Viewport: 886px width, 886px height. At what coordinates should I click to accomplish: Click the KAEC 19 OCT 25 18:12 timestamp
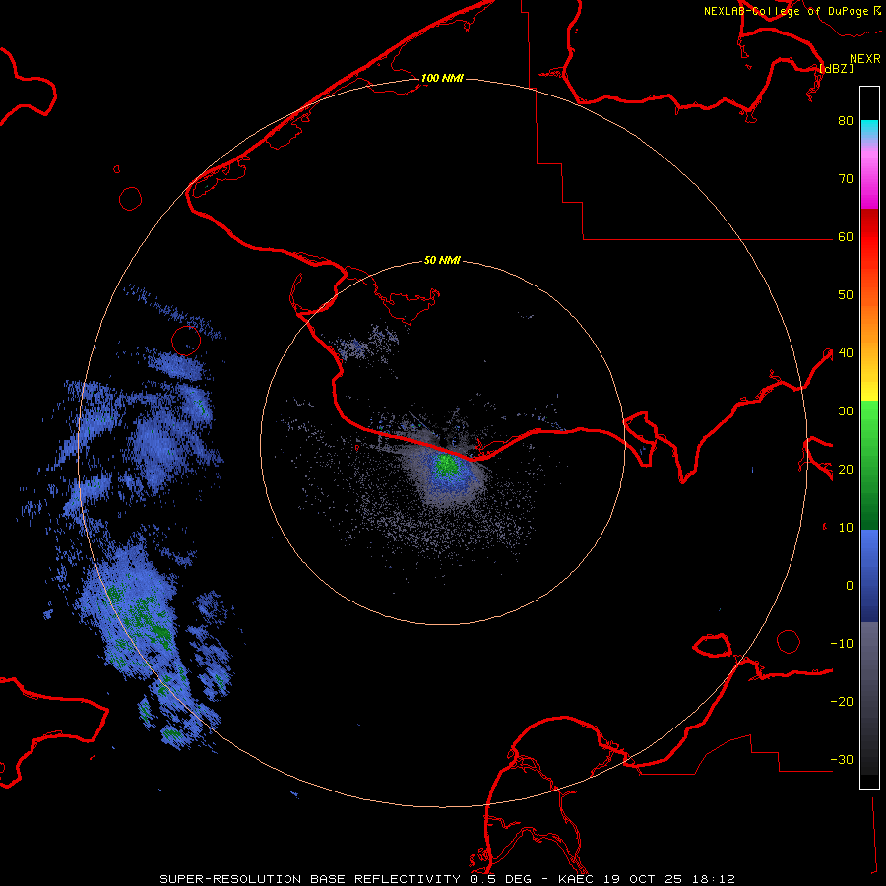647,879
